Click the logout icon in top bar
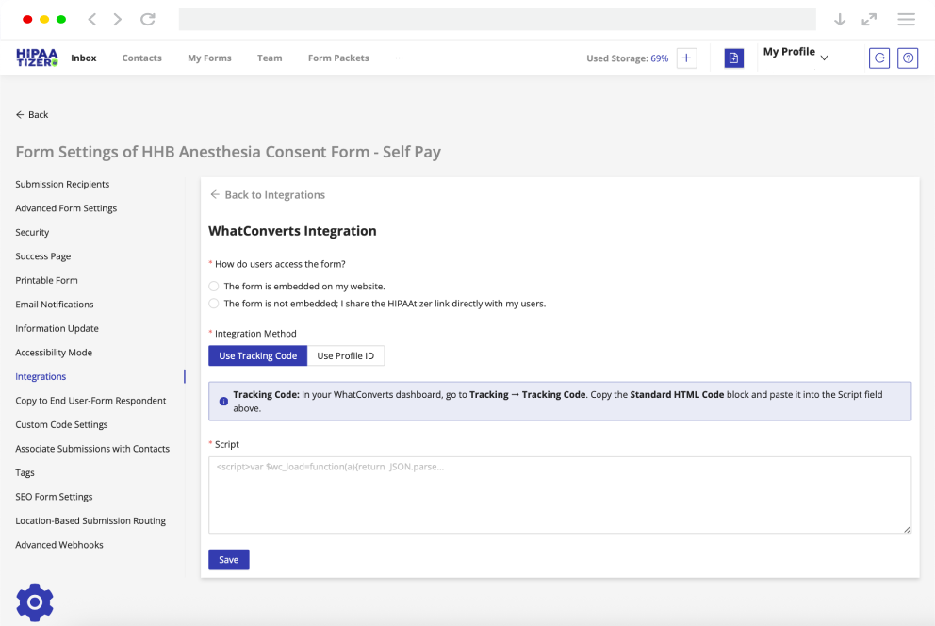935x626 pixels. [878, 58]
